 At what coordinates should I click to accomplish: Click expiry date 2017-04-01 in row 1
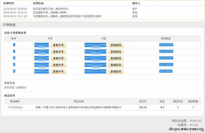pos(166,45)
